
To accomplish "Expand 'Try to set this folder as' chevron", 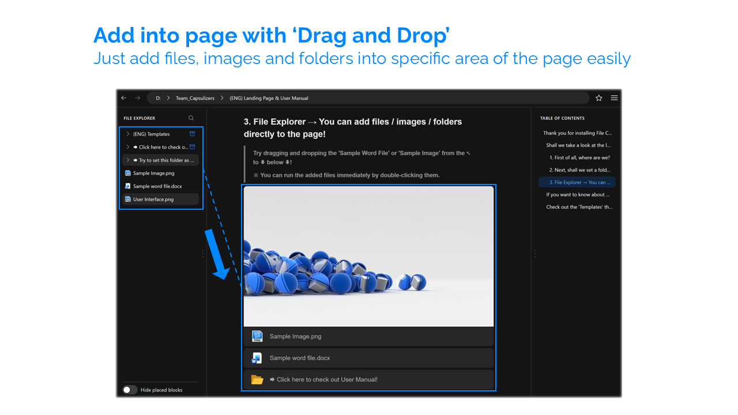I will click(x=128, y=160).
